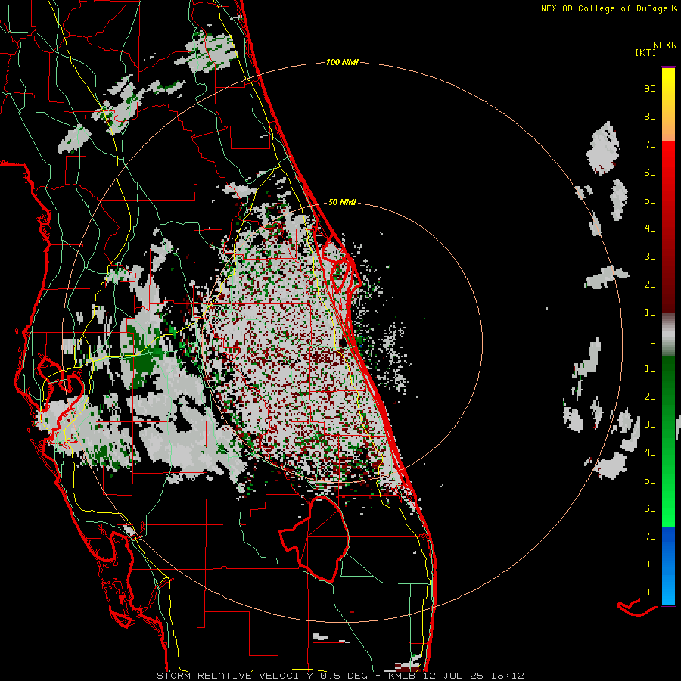Click the KMLB radar site identifier
The width and height of the screenshot is (681, 681).
coord(401,676)
